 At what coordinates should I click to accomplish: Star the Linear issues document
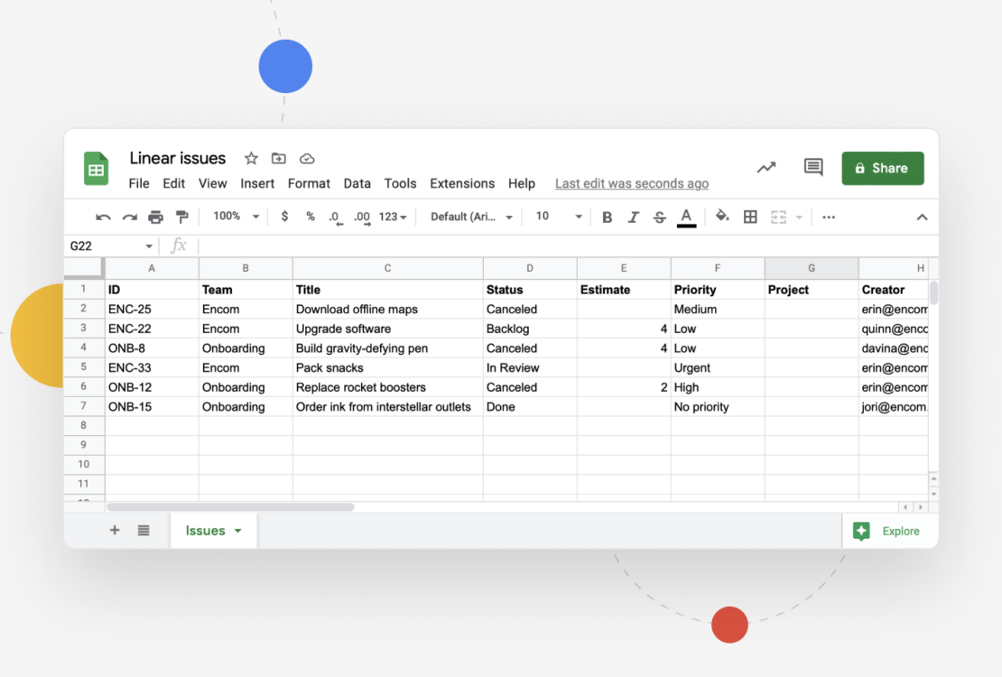251,159
